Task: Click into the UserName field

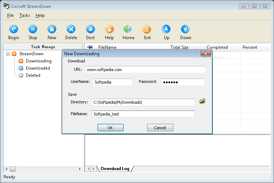Action: 112,82
